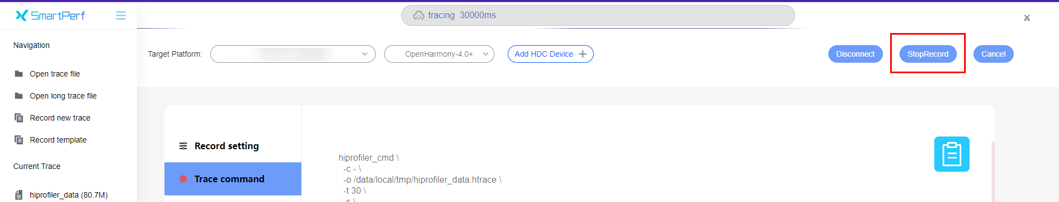Copy trace command with clipboard icon
Screen dimensions: 1059x202
pyautogui.click(x=952, y=154)
